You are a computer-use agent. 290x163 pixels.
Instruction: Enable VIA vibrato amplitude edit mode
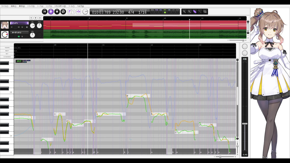click(173, 12)
